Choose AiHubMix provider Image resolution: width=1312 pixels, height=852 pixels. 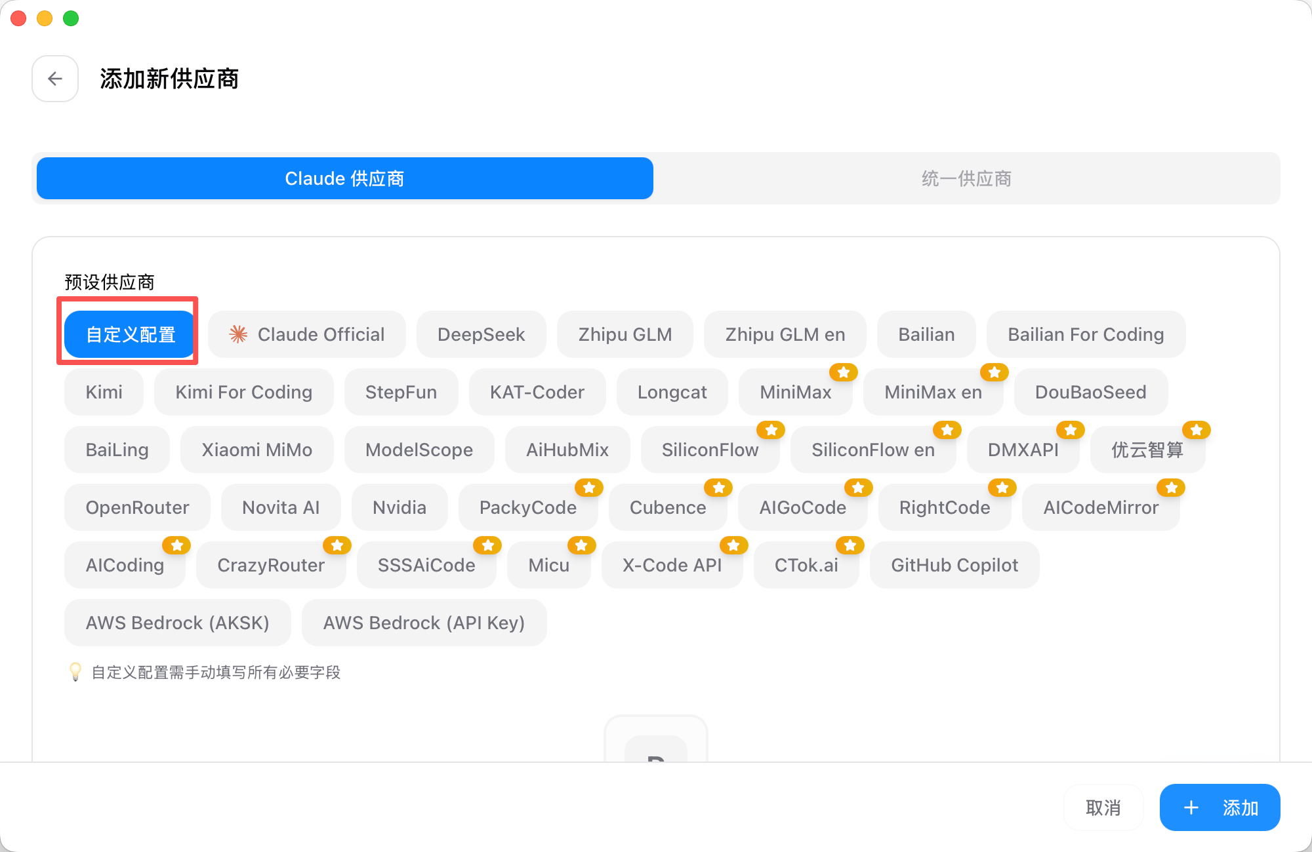pyautogui.click(x=567, y=450)
